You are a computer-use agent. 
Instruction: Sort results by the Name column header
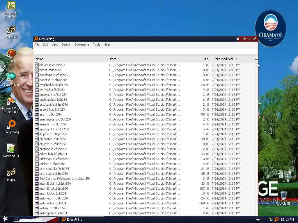(x=70, y=59)
